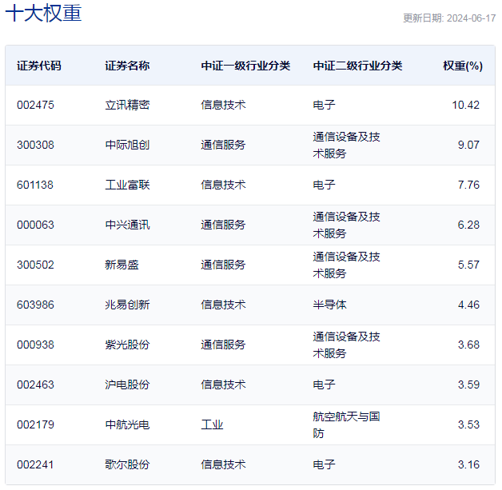Click 信息技术 in the 歌尔股份 row
The width and height of the screenshot is (502, 490).
pyautogui.click(x=224, y=465)
